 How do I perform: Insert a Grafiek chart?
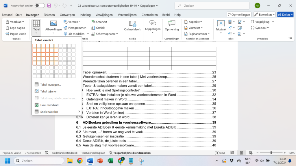pyautogui.click(x=98, y=28)
